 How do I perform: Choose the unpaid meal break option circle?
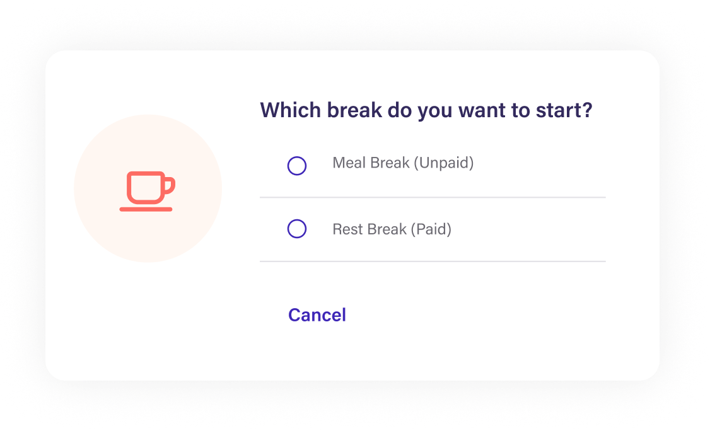pyautogui.click(x=296, y=166)
